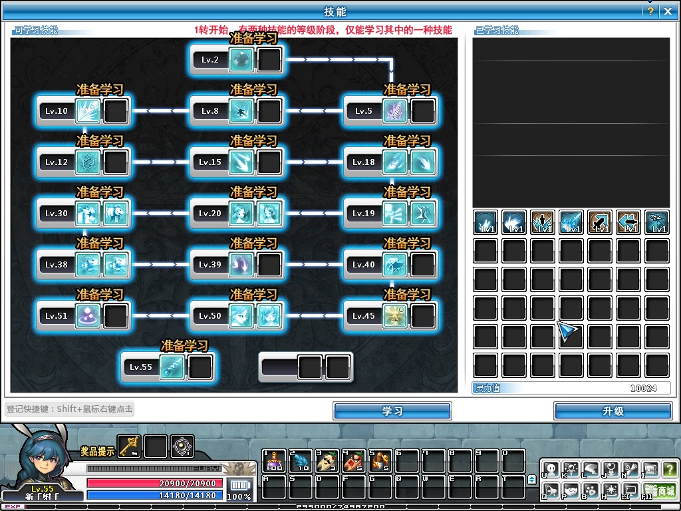Image resolution: width=681 pixels, height=511 pixels.
Task: Click the golden key reward icon
Action: (x=129, y=446)
